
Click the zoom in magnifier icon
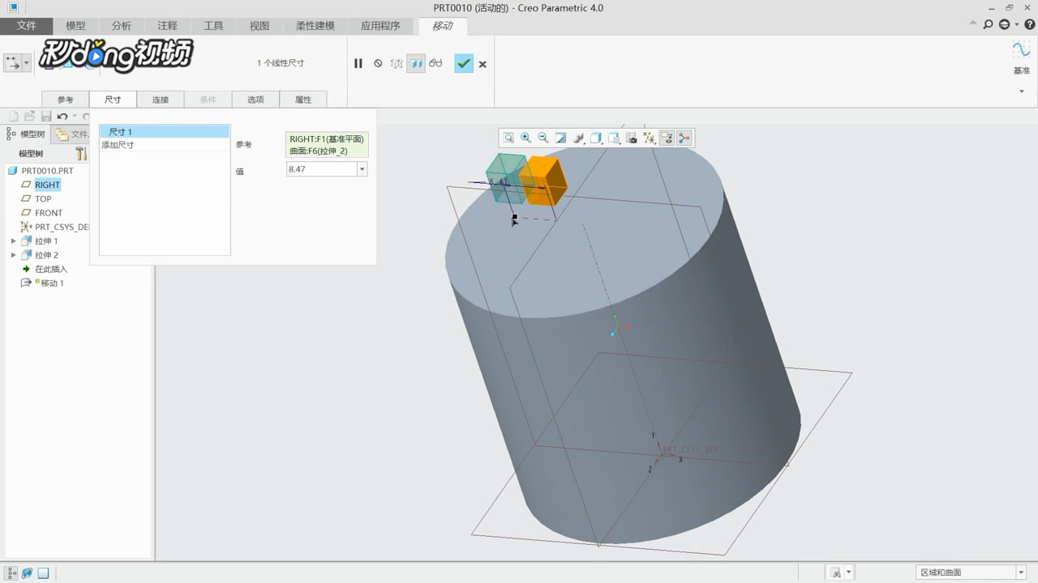(525, 138)
